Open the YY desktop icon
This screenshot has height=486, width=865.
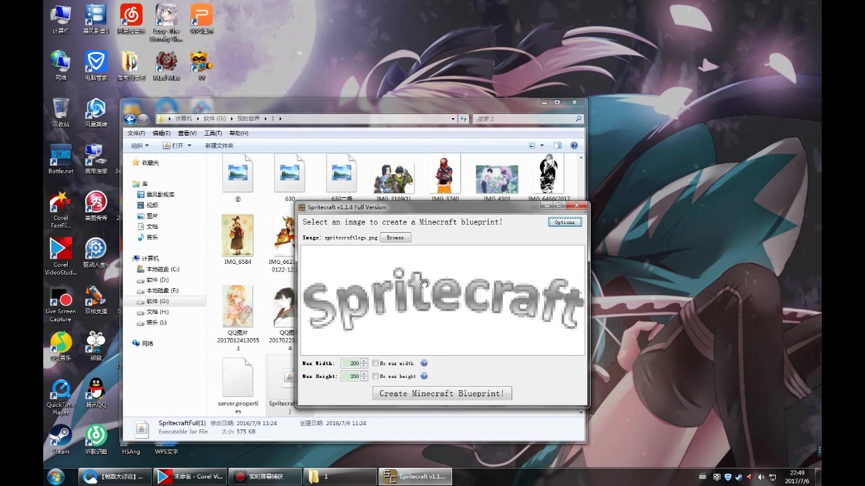coord(201,66)
